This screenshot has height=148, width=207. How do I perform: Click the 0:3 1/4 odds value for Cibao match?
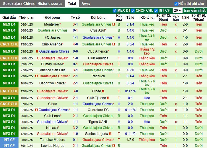[x=130, y=91]
